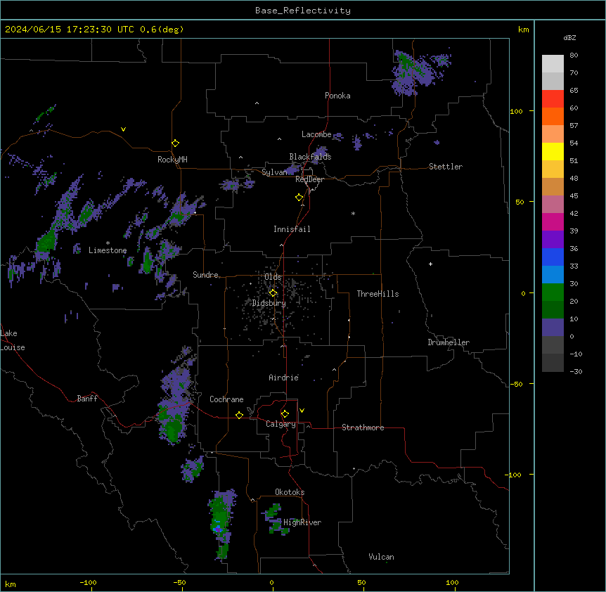Pick the bright blue 33-36 dBZ swatch

point(553,257)
